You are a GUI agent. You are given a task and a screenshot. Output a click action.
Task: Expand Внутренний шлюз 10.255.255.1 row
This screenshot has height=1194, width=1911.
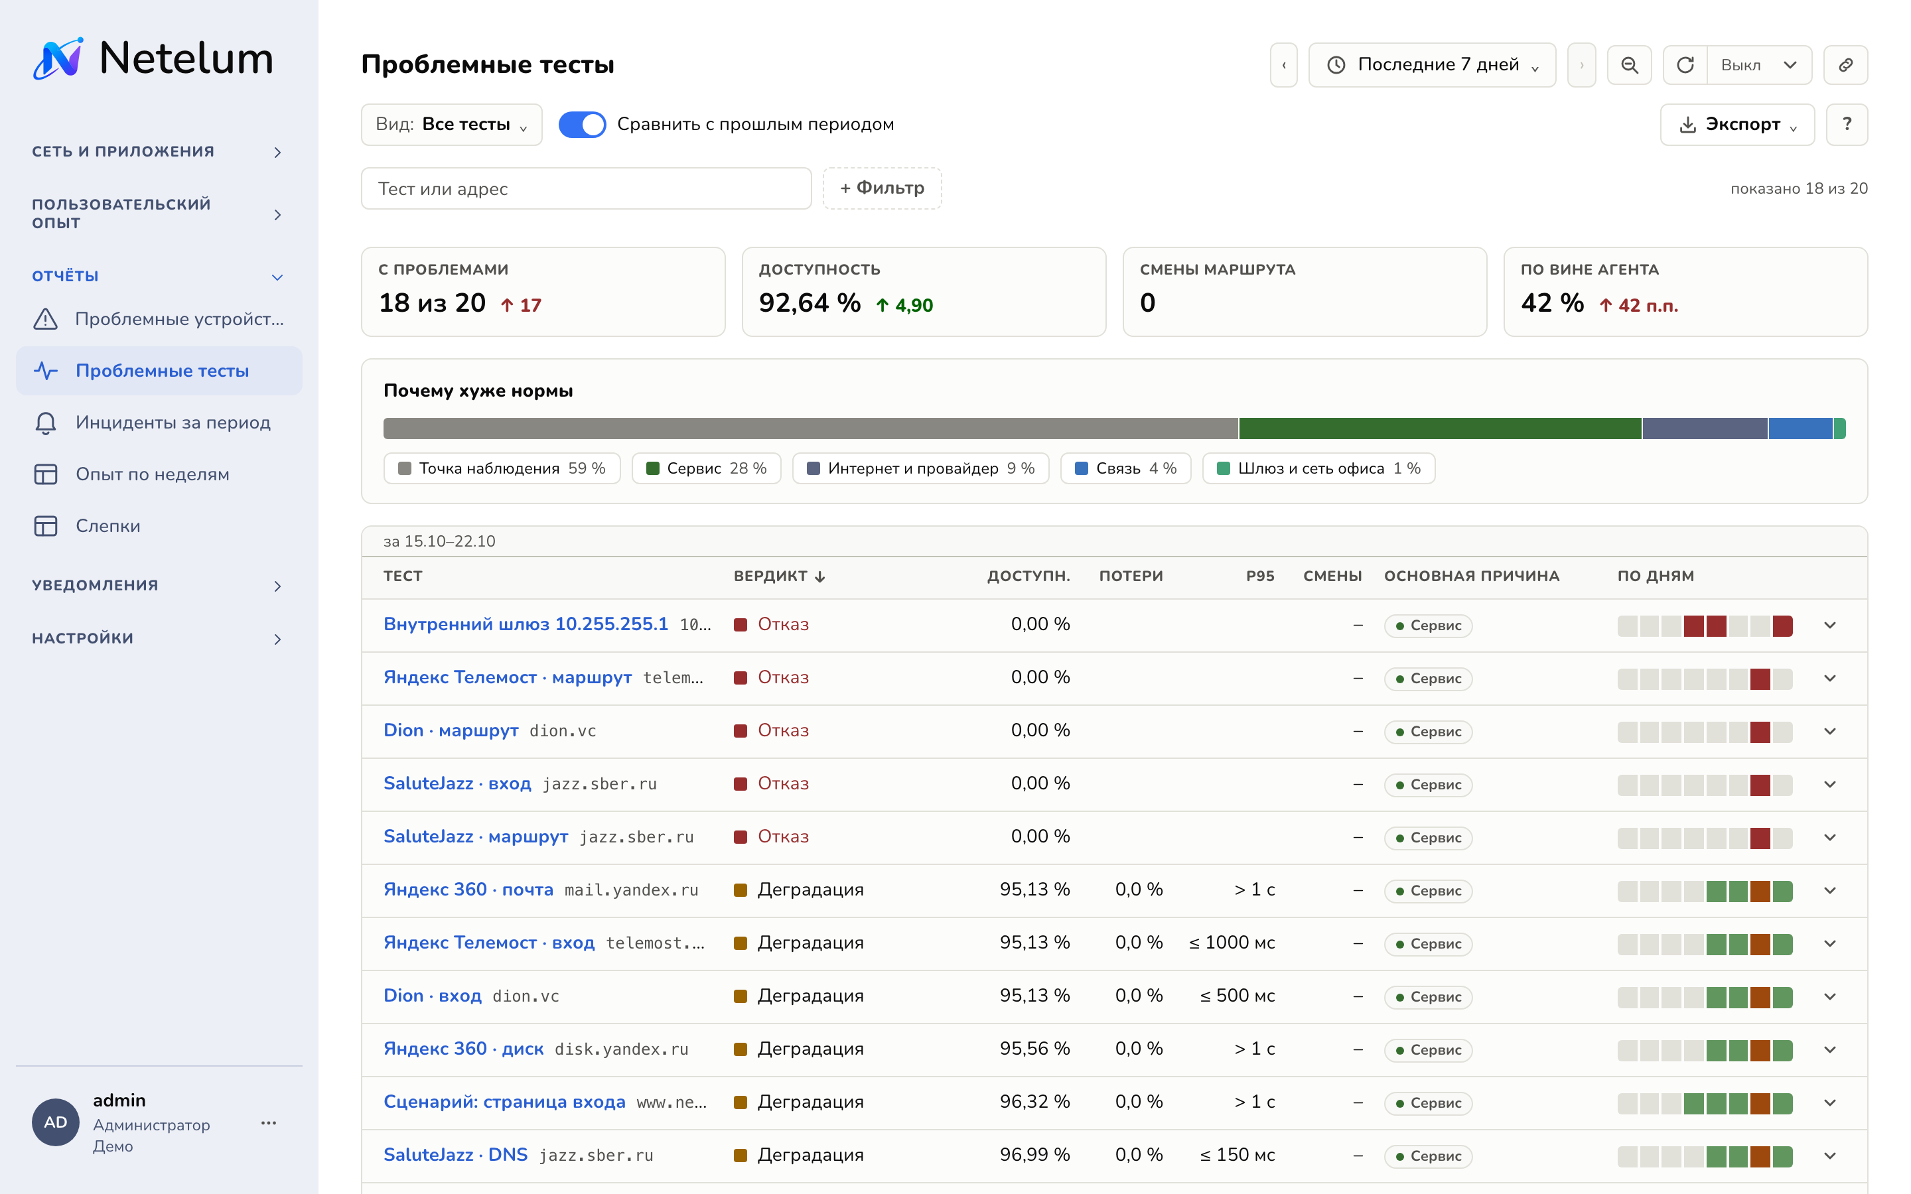[x=1829, y=626]
